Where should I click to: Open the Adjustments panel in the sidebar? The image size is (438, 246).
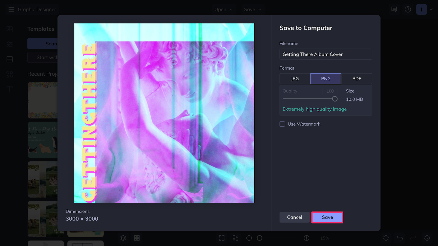pos(9,44)
